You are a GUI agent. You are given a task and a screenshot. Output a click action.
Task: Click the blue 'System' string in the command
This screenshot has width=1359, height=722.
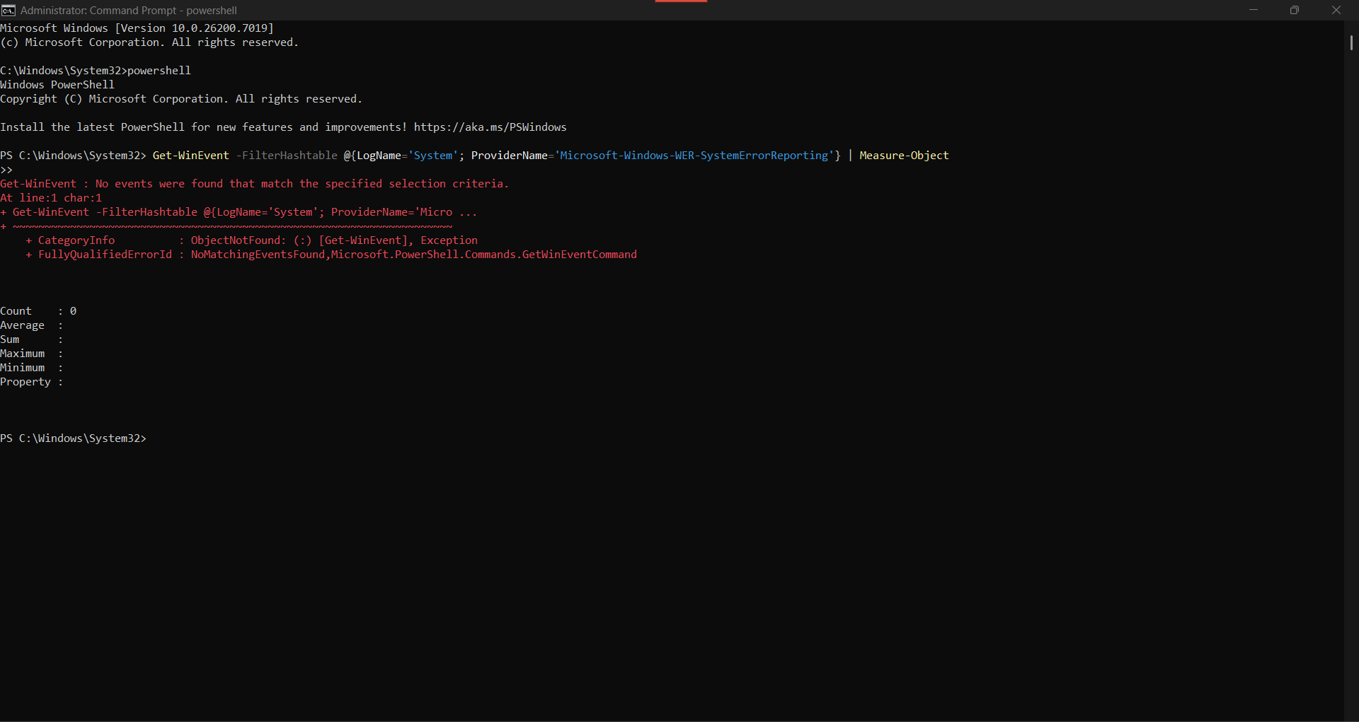(433, 156)
